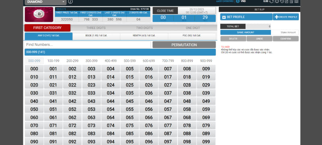Image resolution: width=322 pixels, height=145 pixels.
Task: Click the CREATE PROFILE button
Action: click(x=286, y=17)
